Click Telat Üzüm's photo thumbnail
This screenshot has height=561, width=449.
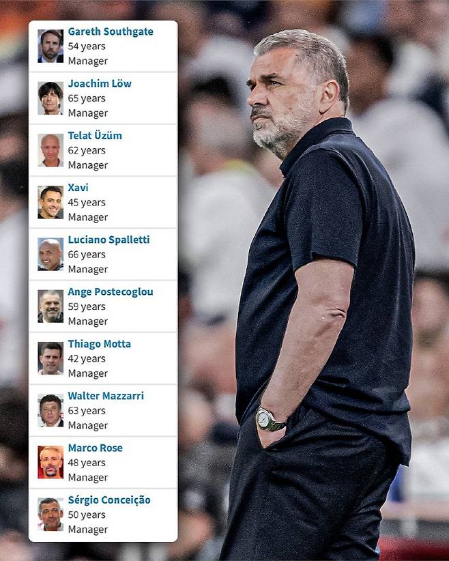click(50, 150)
